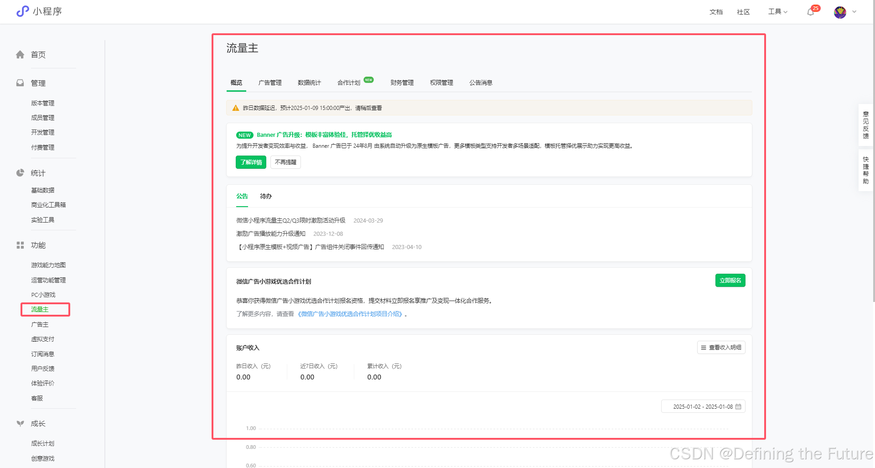Click the 了解详情 button

tap(251, 162)
